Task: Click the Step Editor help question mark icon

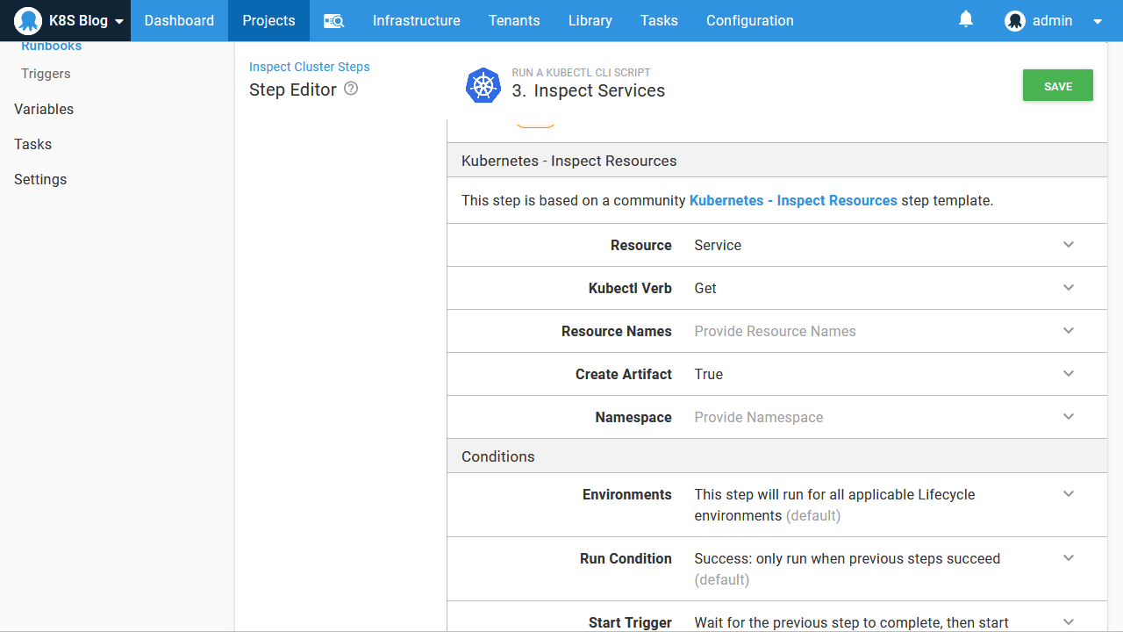Action: point(351,89)
